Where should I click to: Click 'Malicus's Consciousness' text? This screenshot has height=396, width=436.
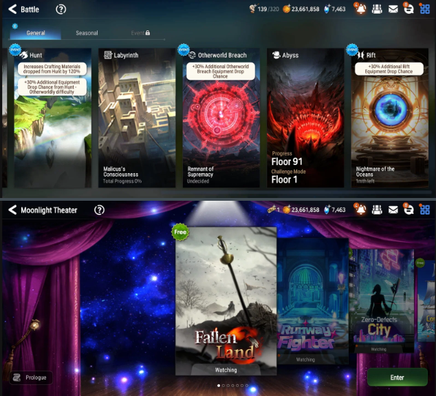[120, 171]
